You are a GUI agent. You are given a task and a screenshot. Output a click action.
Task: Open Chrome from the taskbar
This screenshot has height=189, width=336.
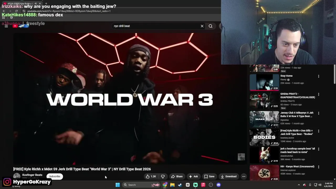[x=165, y=185]
